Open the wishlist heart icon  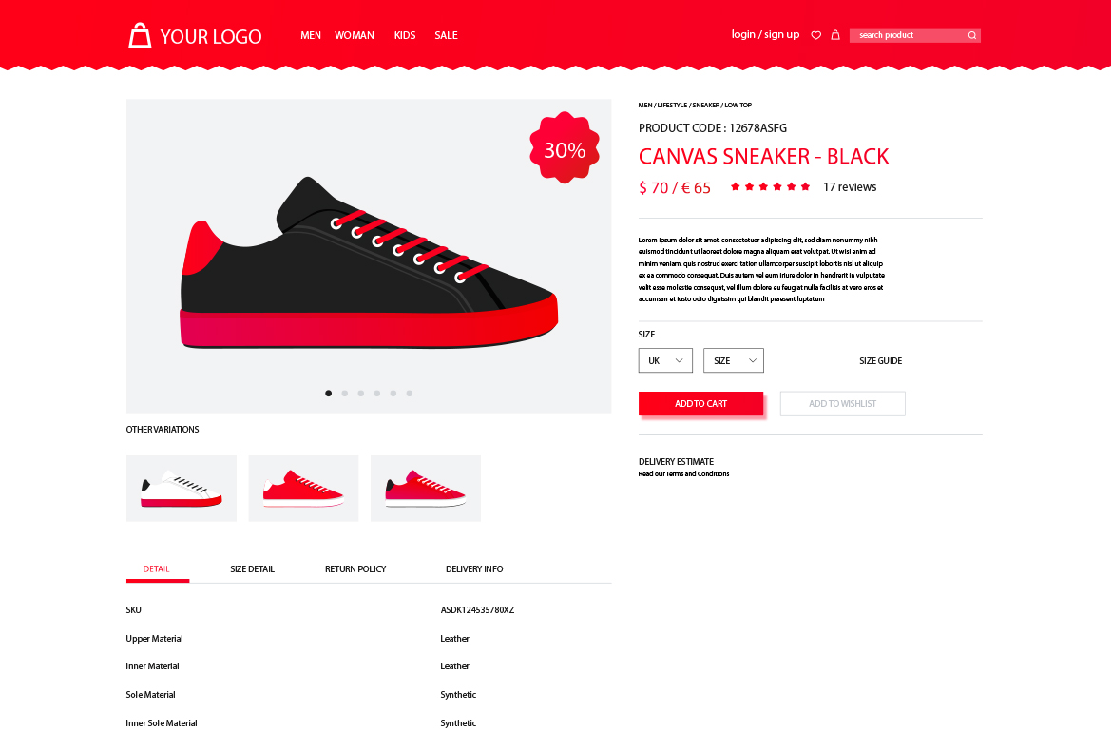[816, 35]
